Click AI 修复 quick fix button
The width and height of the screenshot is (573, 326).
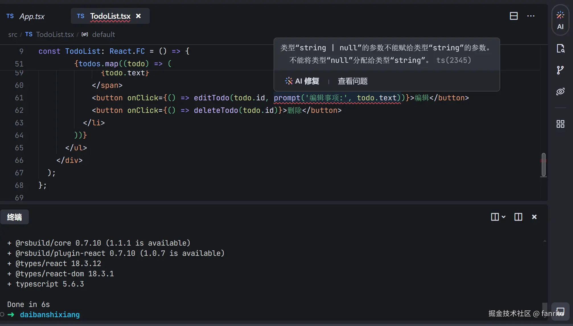point(302,81)
